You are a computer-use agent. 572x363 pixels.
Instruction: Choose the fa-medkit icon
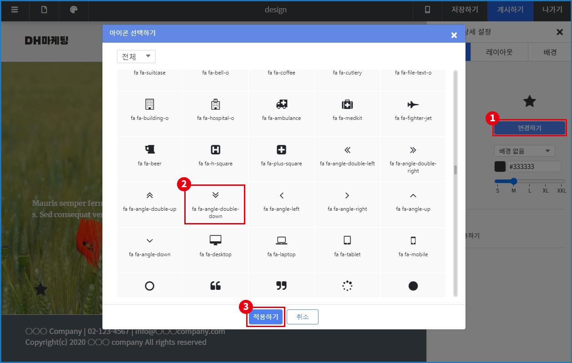tap(347, 109)
